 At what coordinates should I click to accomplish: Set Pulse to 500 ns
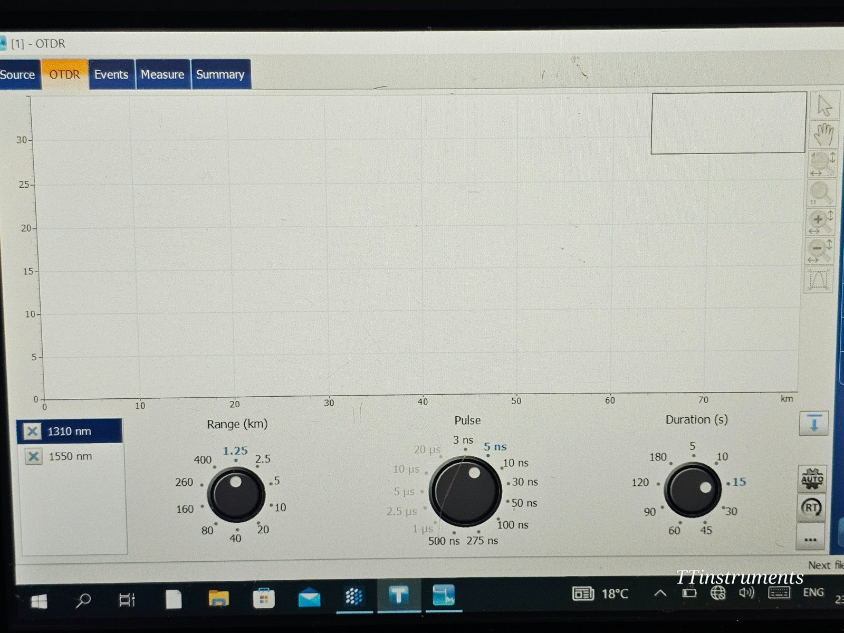pos(444,541)
